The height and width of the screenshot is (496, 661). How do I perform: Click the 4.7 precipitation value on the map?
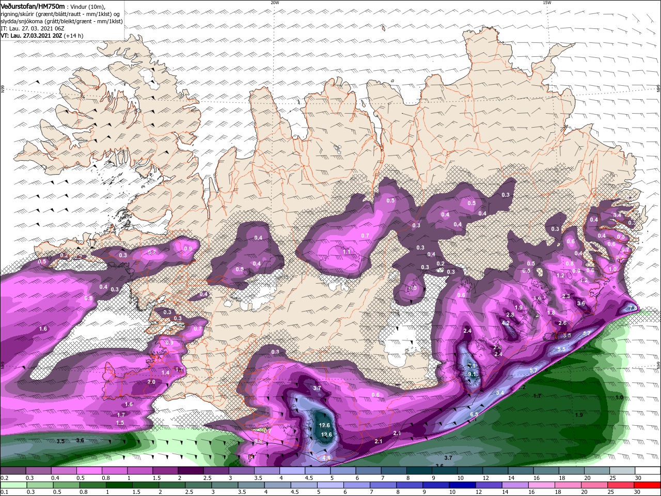587,334
